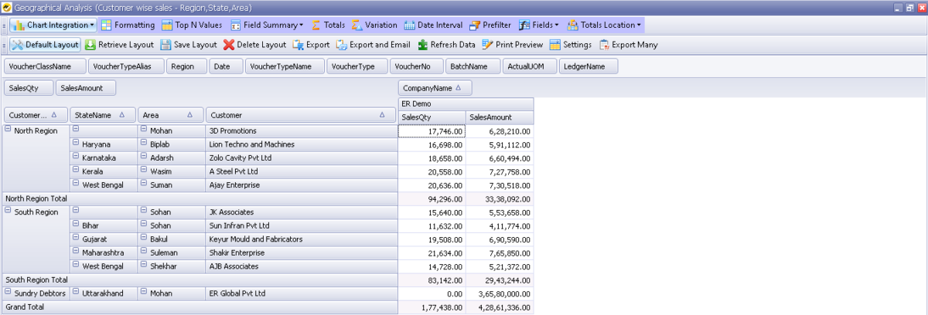Click the VoucherClassName field button
Screen dimensions: 928x315
[45, 66]
